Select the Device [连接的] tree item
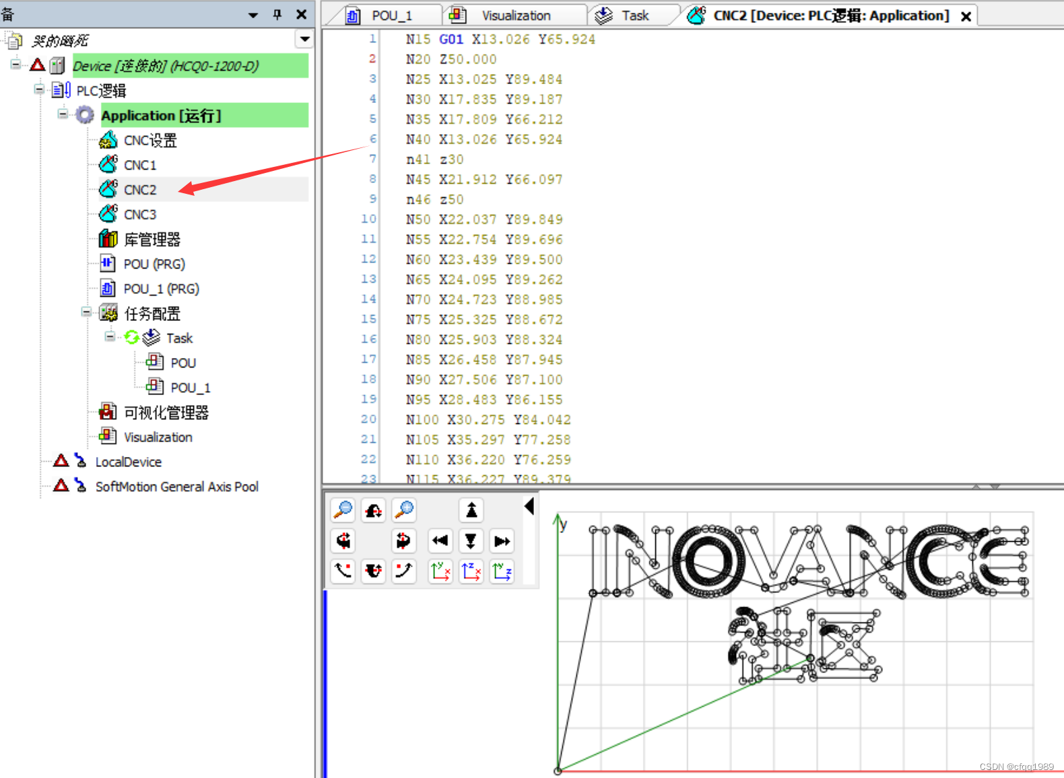 tap(191, 66)
